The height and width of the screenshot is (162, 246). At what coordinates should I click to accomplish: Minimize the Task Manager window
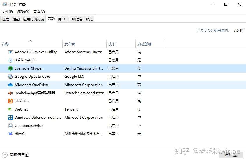[x=213, y=4]
